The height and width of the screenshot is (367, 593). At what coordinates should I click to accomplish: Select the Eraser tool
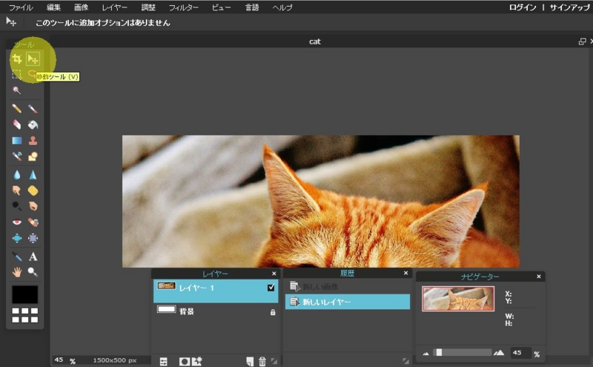coord(16,125)
